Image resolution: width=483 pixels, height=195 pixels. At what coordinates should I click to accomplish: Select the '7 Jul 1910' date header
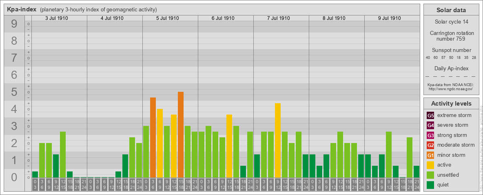(279, 18)
